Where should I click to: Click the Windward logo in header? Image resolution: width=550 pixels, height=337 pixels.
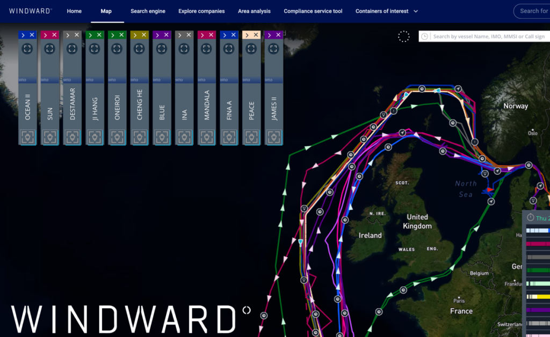[31, 11]
